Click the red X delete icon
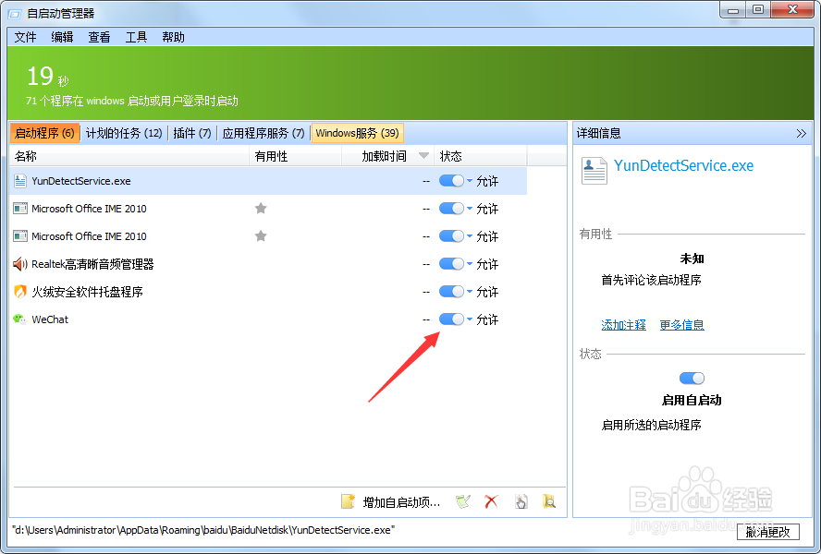The width and height of the screenshot is (821, 554). tap(491, 501)
